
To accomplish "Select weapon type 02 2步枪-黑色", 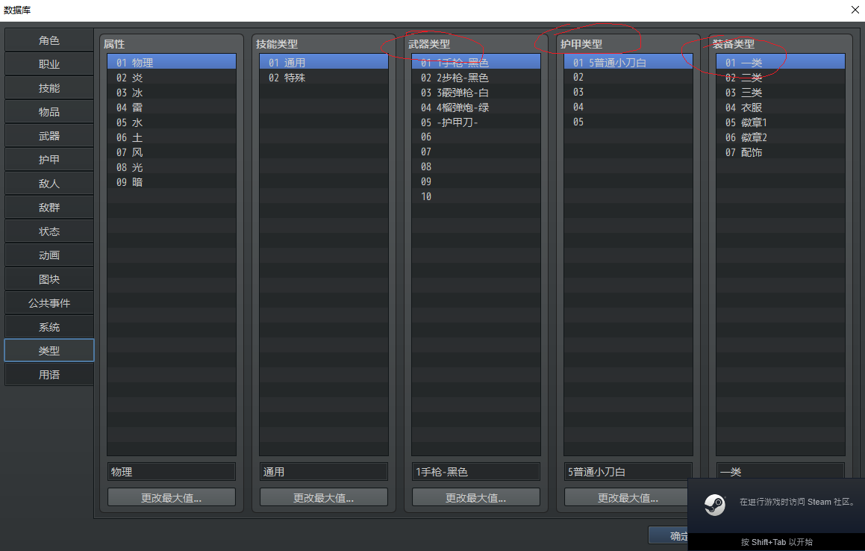I will click(476, 78).
